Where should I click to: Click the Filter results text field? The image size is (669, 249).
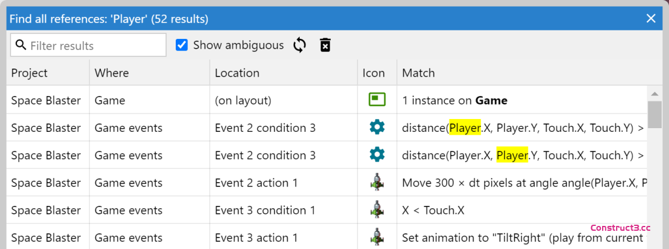(94, 46)
